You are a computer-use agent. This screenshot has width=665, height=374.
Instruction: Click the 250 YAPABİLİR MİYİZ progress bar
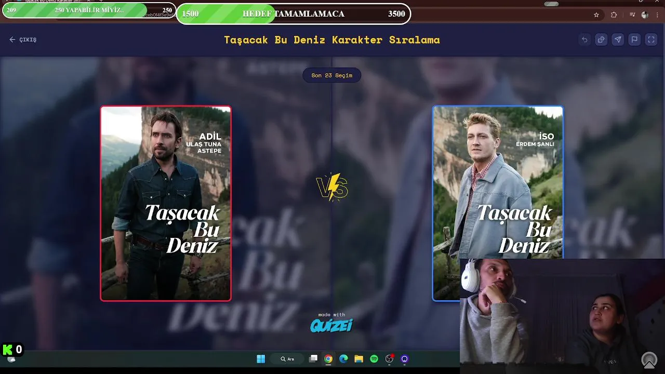(x=89, y=10)
